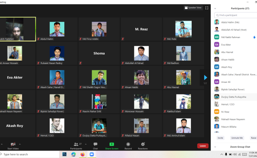Click Md Firoz Uddin video tile
The width and height of the screenshot is (257, 158).
(x=99, y=29)
